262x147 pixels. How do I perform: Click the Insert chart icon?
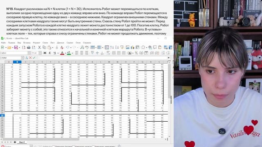(x=133, y=47)
